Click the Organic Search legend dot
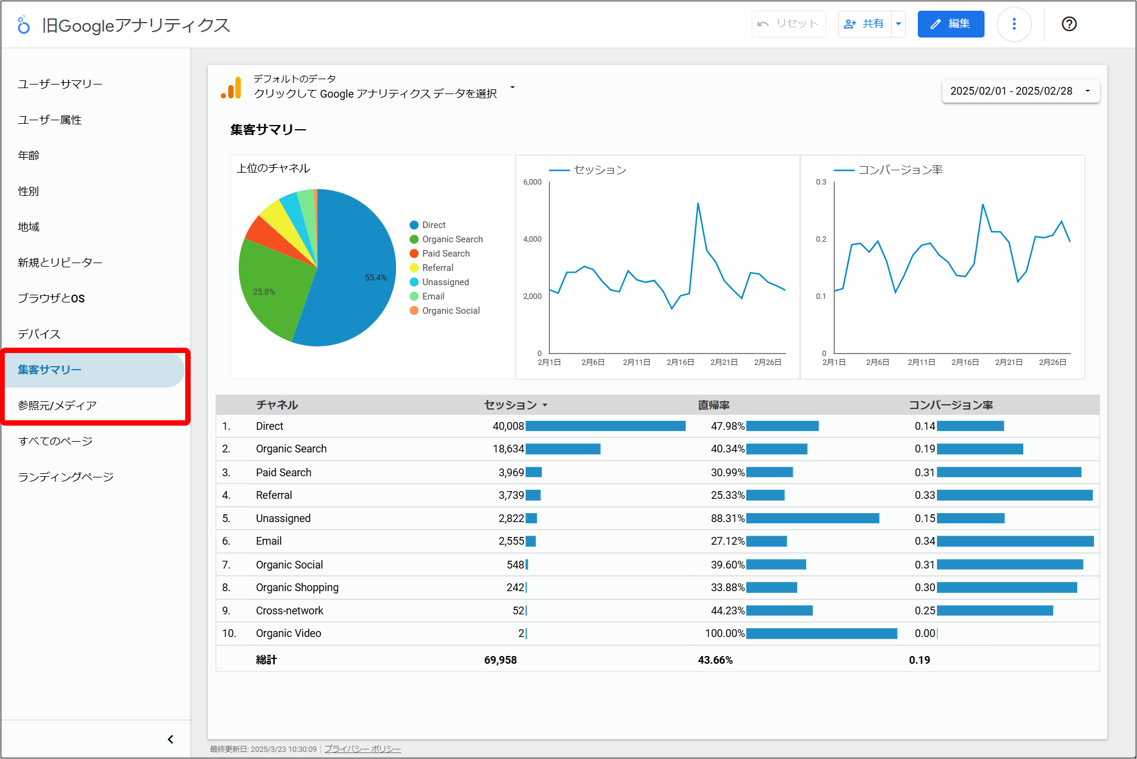This screenshot has height=759, width=1137. pos(414,239)
